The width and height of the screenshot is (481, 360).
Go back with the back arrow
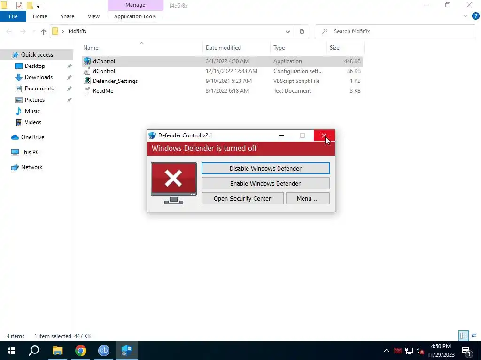[9, 31]
